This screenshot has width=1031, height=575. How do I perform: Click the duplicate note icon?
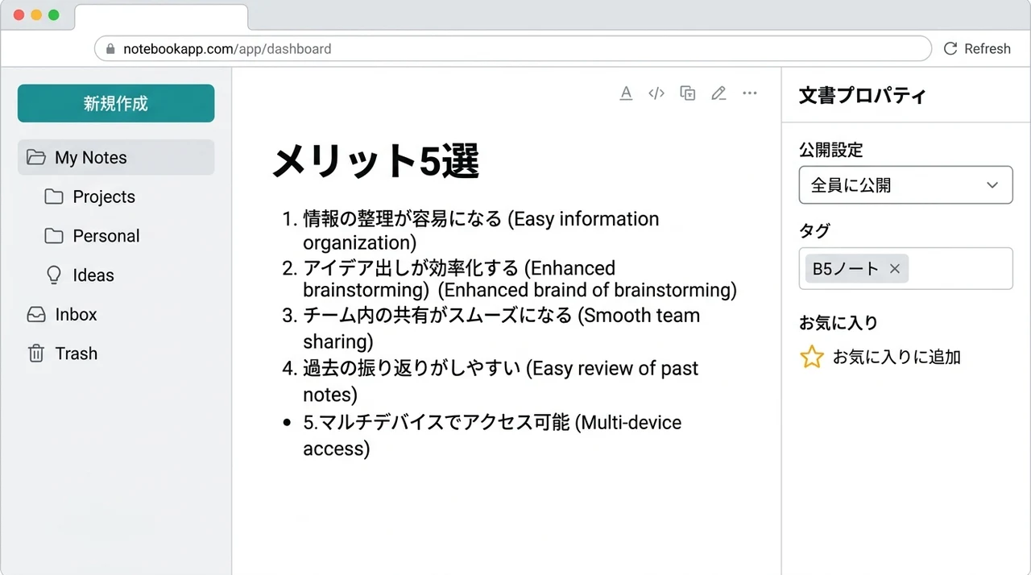tap(688, 93)
